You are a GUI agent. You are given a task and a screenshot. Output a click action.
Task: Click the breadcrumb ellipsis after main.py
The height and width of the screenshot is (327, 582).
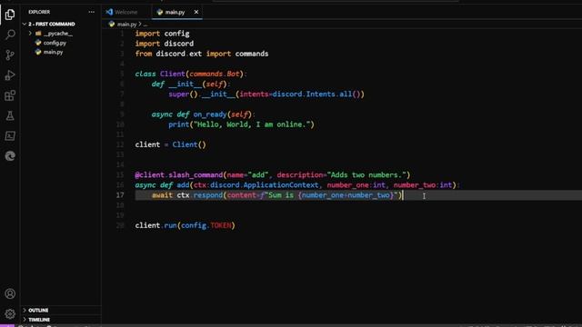click(x=145, y=25)
